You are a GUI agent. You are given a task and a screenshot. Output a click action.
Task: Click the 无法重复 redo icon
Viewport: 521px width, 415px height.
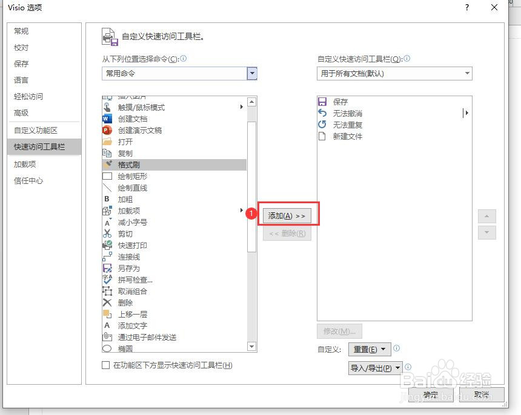click(x=322, y=125)
